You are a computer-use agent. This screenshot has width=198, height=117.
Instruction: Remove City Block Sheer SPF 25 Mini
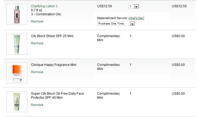click(x=37, y=43)
